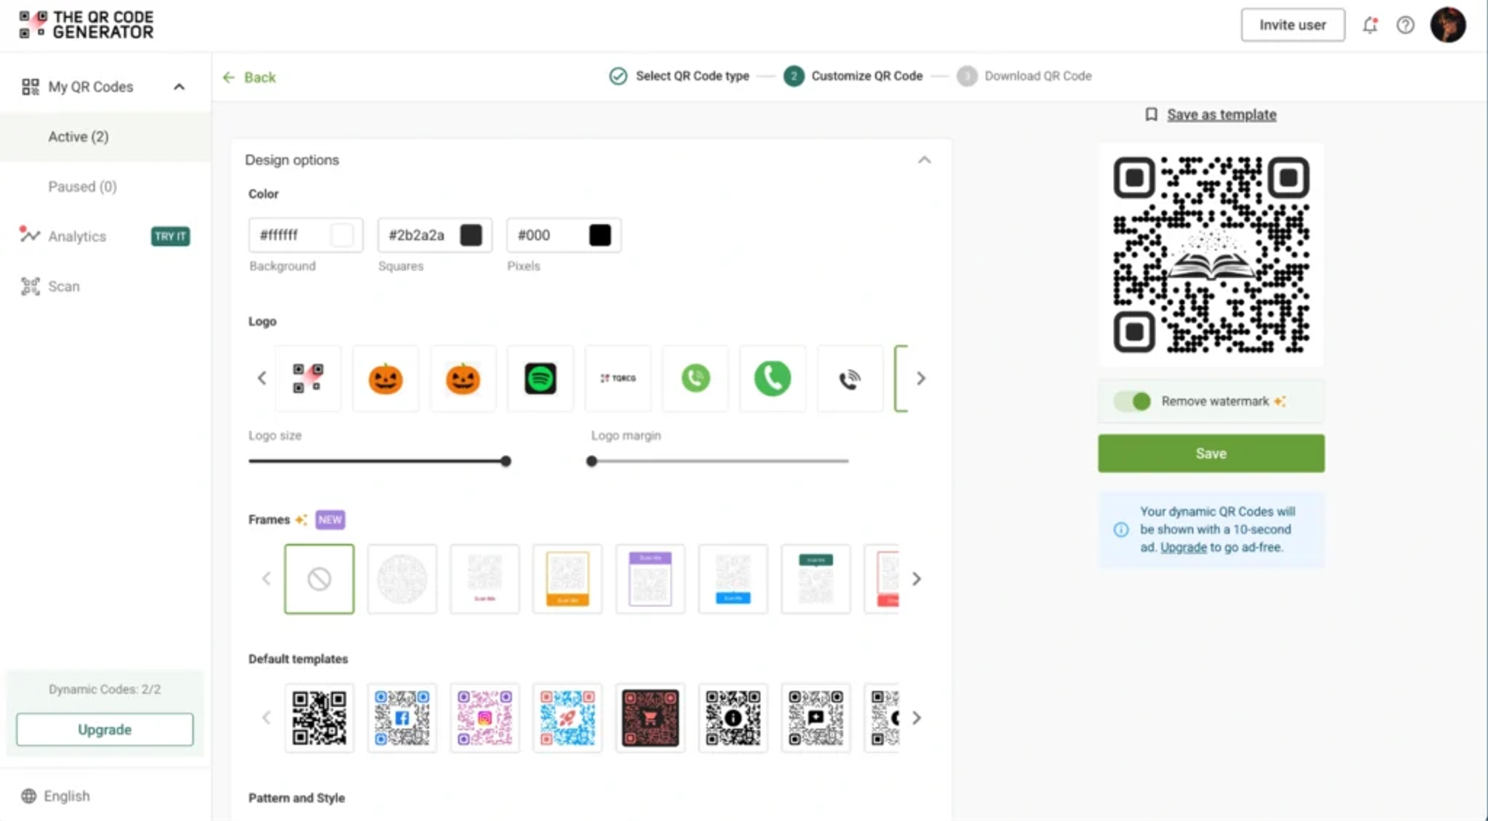
Task: Click the Save as template bookmark icon
Action: click(x=1151, y=115)
